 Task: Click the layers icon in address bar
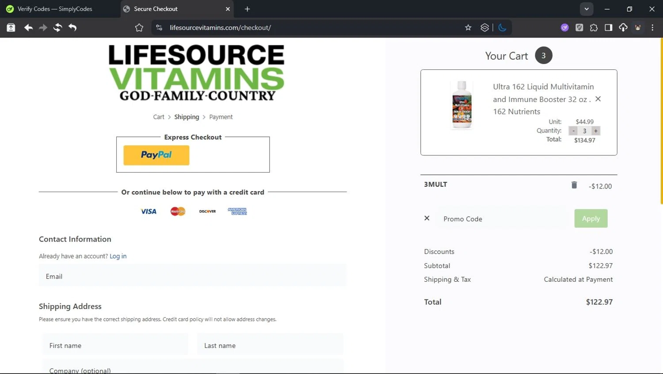click(x=485, y=28)
